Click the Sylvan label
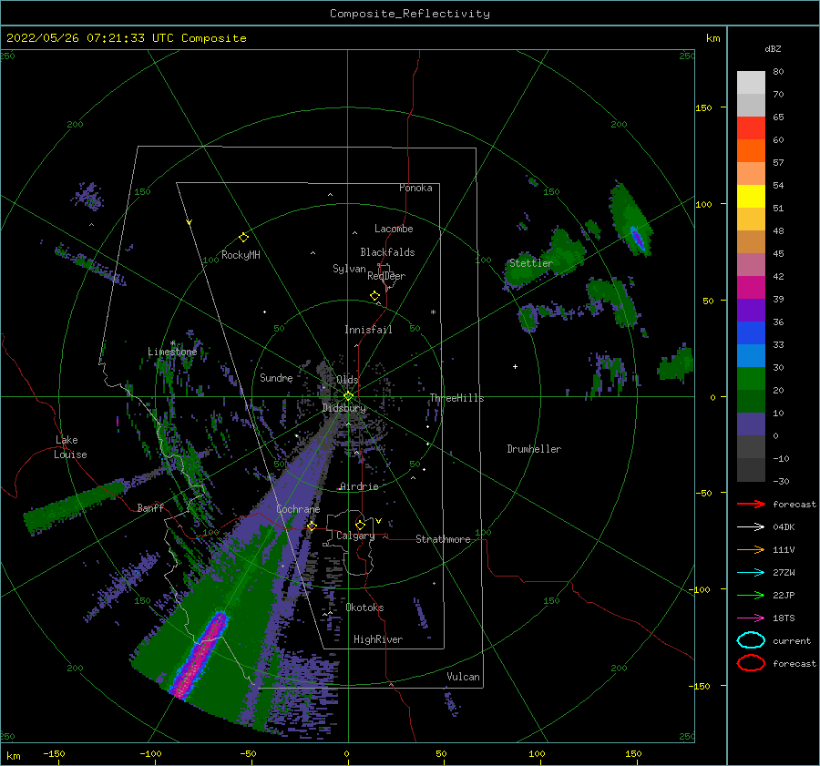Viewport: 820px width, 766px height. pyautogui.click(x=349, y=269)
